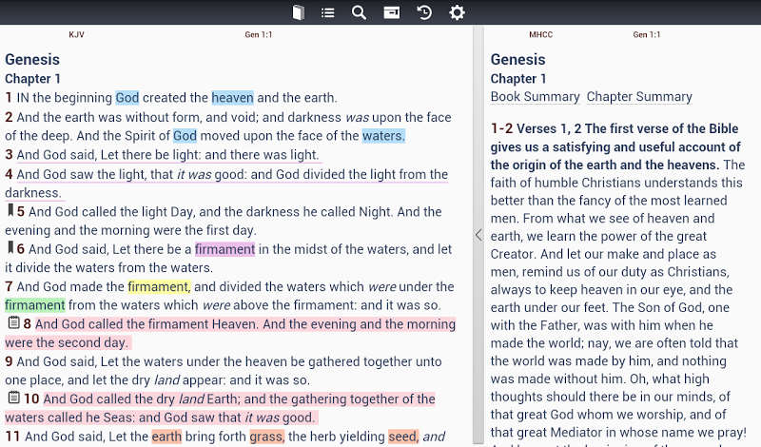The image size is (761, 447).
Task: Open the settings gear icon
Action: pos(457,12)
